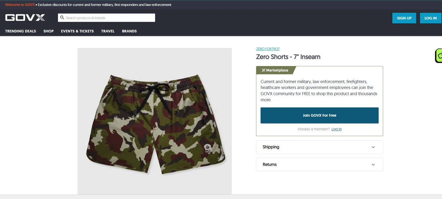Viewport: 442px width, 199px height.
Task: Open the Brands menu
Action: click(129, 31)
